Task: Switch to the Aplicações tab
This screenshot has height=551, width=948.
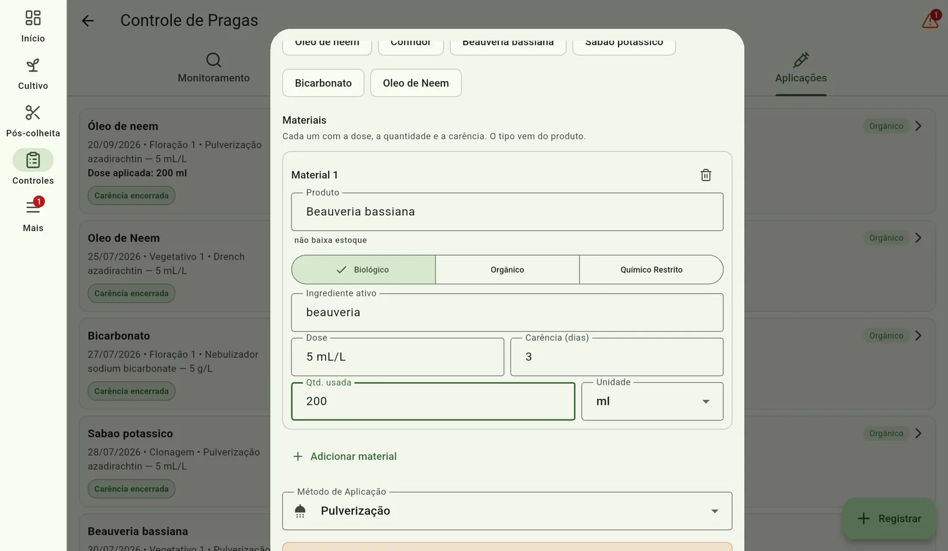Action: pyautogui.click(x=800, y=68)
